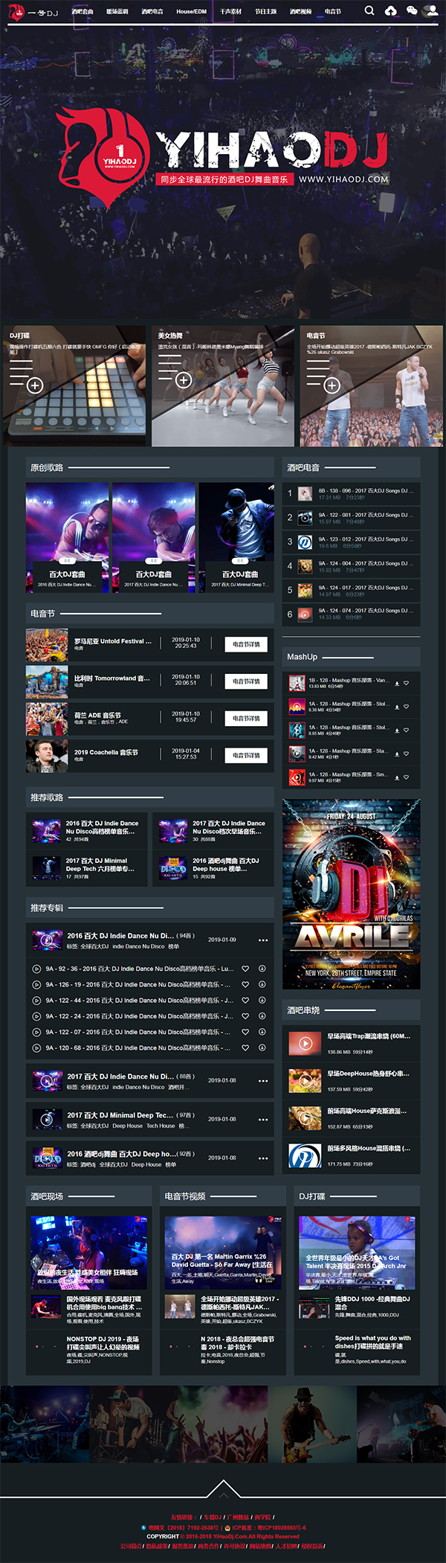Open the 干声素材 nav menu item
Screen dimensions: 446x1563
(230, 12)
